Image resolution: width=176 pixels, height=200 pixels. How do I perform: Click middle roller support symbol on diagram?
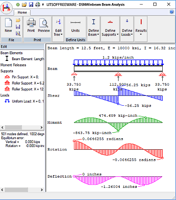point(118,74)
